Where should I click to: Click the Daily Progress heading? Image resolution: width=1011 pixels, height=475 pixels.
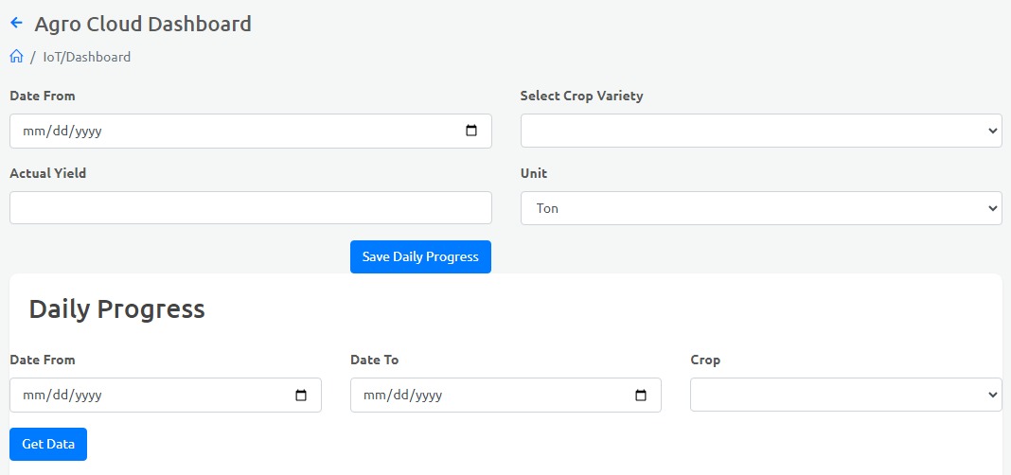(116, 308)
